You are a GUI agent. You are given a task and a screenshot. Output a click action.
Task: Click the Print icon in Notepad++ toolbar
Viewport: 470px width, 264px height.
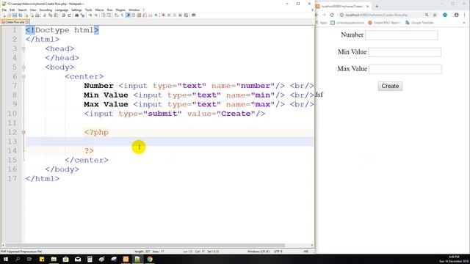coord(37,15)
